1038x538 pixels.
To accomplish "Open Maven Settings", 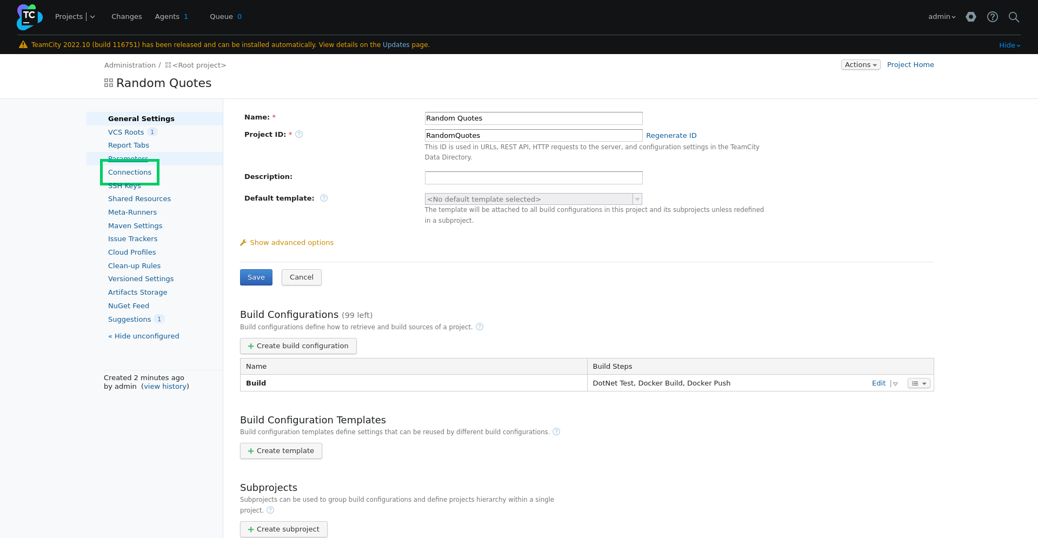I will point(135,226).
